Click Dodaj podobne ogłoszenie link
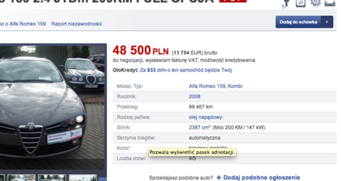The image size is (341, 181). tap(262, 177)
